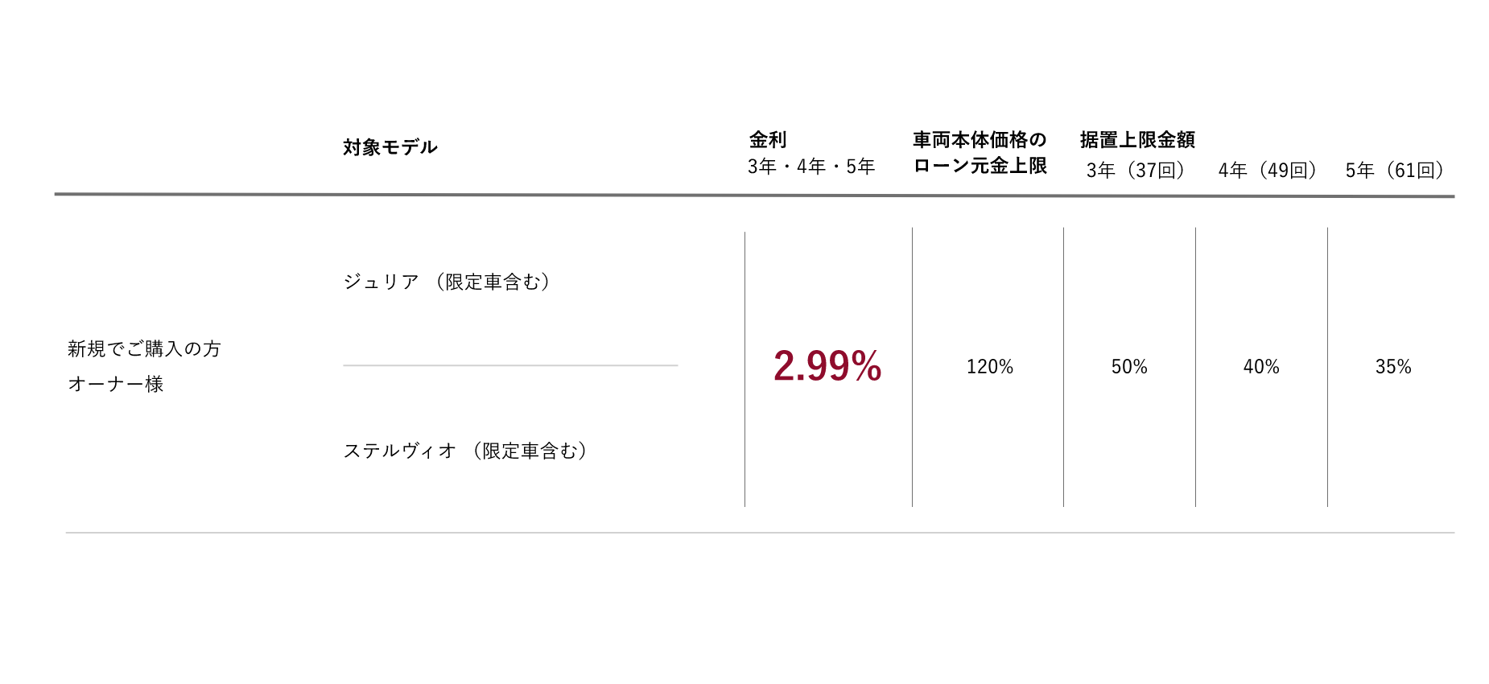Select the 3年（37回） column label

click(1135, 171)
